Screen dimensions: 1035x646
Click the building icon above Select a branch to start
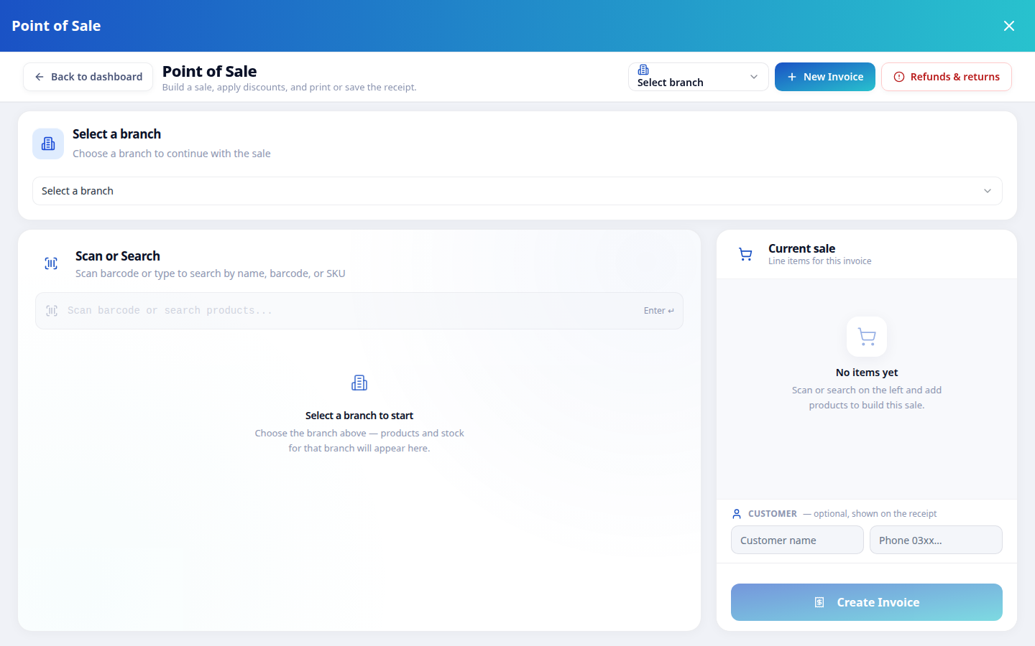pos(359,383)
